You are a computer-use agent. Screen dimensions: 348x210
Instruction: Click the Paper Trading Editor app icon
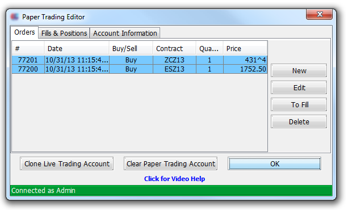14,16
